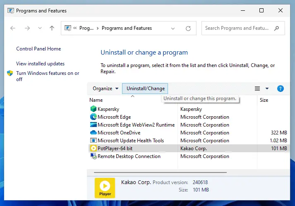Click the Edge WebView2 Runtime icon
This screenshot has height=206, width=295.
coord(94,125)
